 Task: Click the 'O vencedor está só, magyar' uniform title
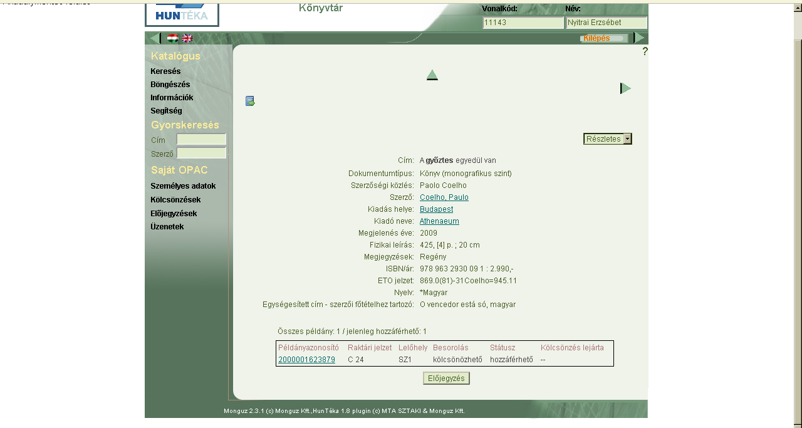click(x=467, y=305)
